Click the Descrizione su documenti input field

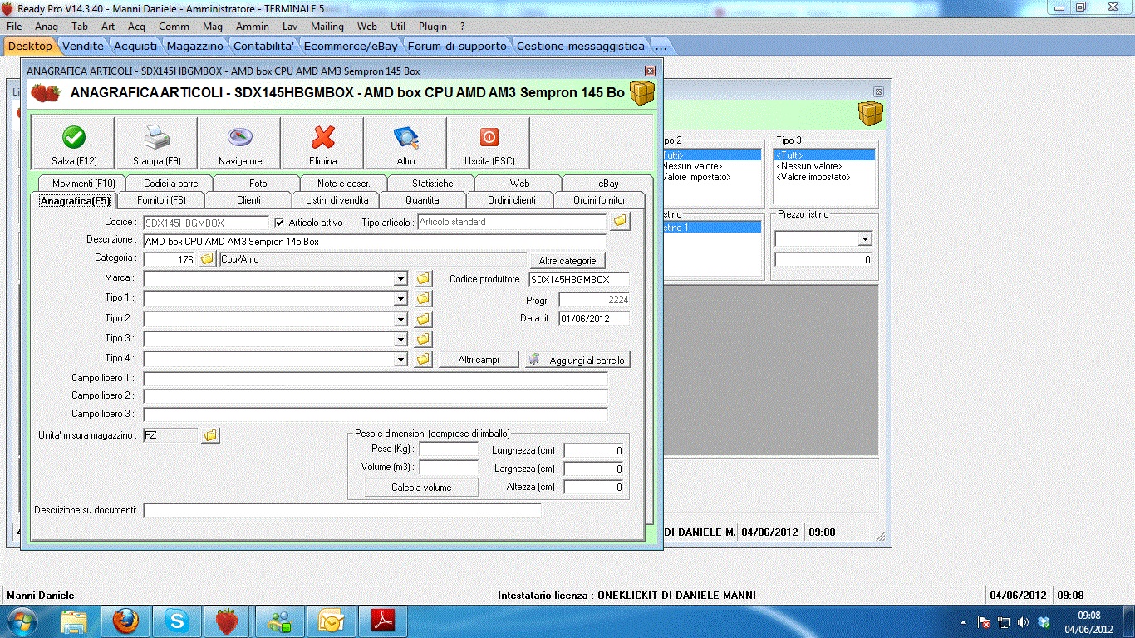[x=341, y=510]
